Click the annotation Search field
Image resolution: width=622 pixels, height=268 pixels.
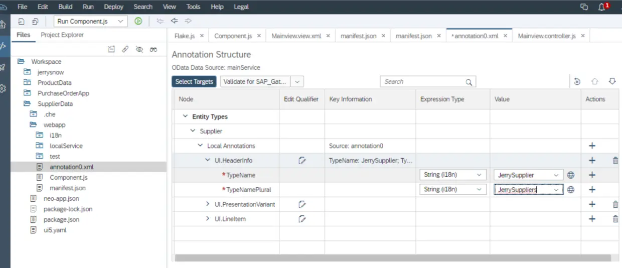pos(424,82)
